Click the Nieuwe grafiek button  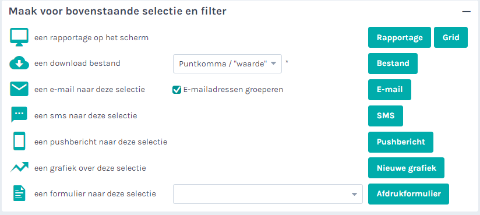click(406, 168)
